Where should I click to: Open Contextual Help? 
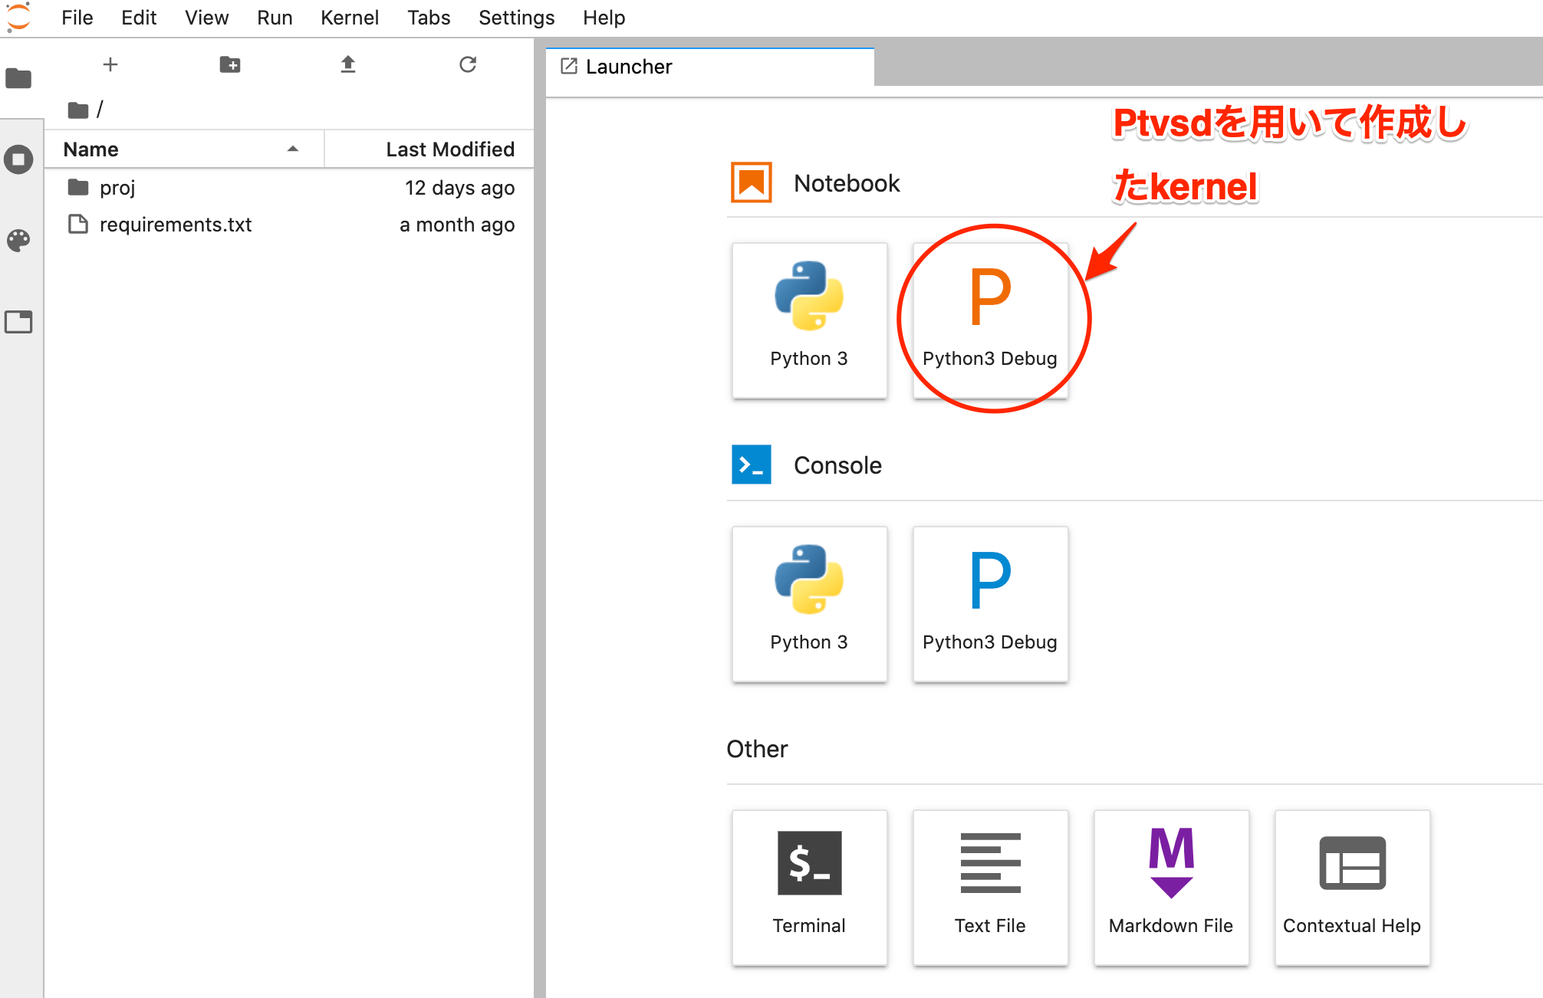click(1352, 887)
